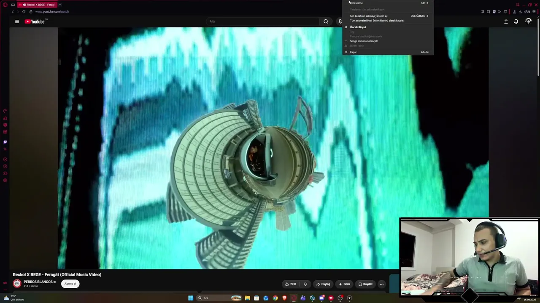Choose 'Kapat' in the context menu
Viewport: 540px width, 303px height.
pos(388,52)
